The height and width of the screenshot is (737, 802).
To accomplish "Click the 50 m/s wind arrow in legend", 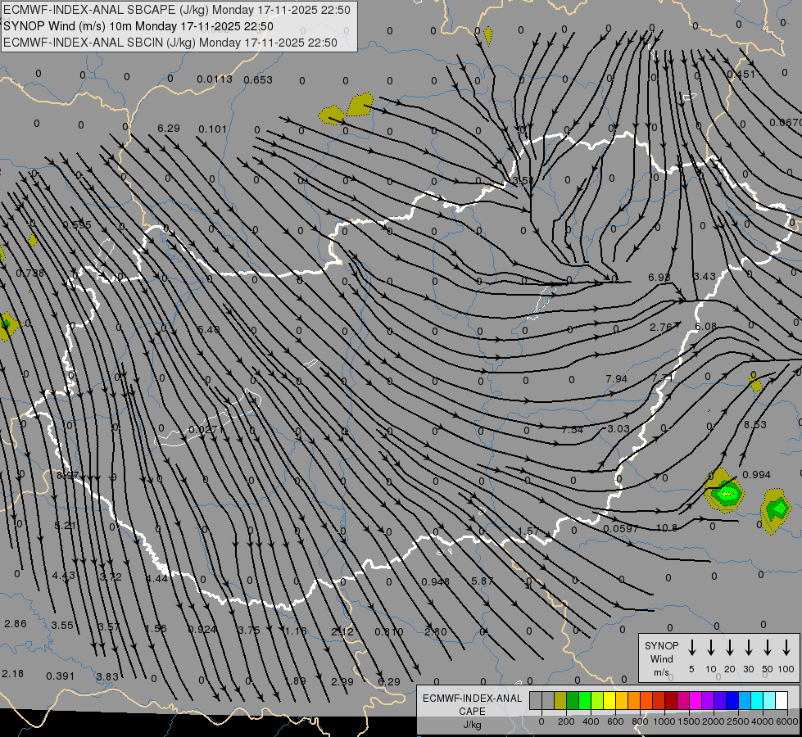I will pyautogui.click(x=768, y=647).
